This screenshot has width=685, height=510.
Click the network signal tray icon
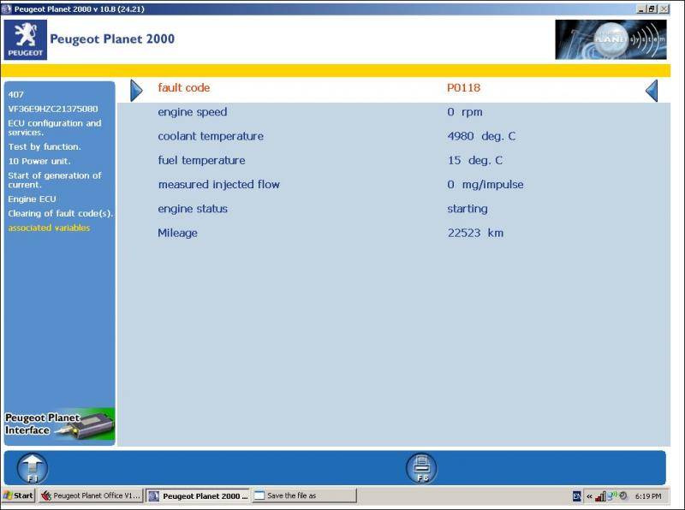(600, 495)
